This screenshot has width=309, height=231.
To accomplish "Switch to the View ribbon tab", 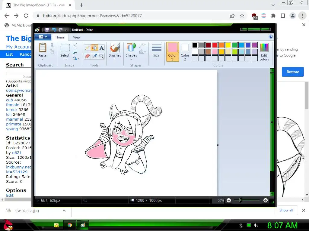I will pos(77,37).
